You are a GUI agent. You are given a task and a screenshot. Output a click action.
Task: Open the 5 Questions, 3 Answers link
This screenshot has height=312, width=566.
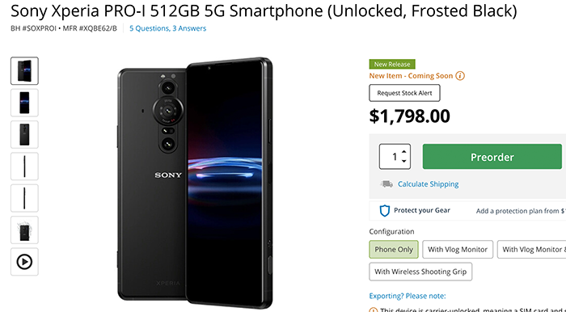tap(168, 28)
